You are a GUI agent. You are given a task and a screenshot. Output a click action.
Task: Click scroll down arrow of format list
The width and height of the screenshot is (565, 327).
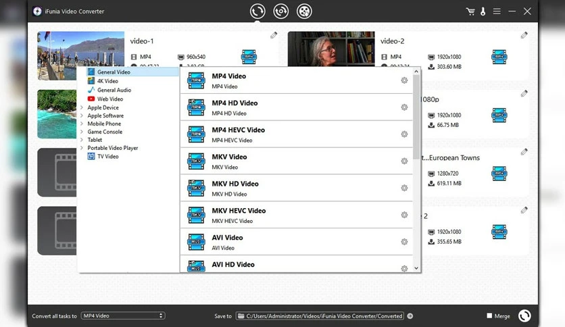416,268
